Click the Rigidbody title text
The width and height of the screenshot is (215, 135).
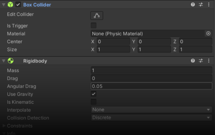[35, 61]
